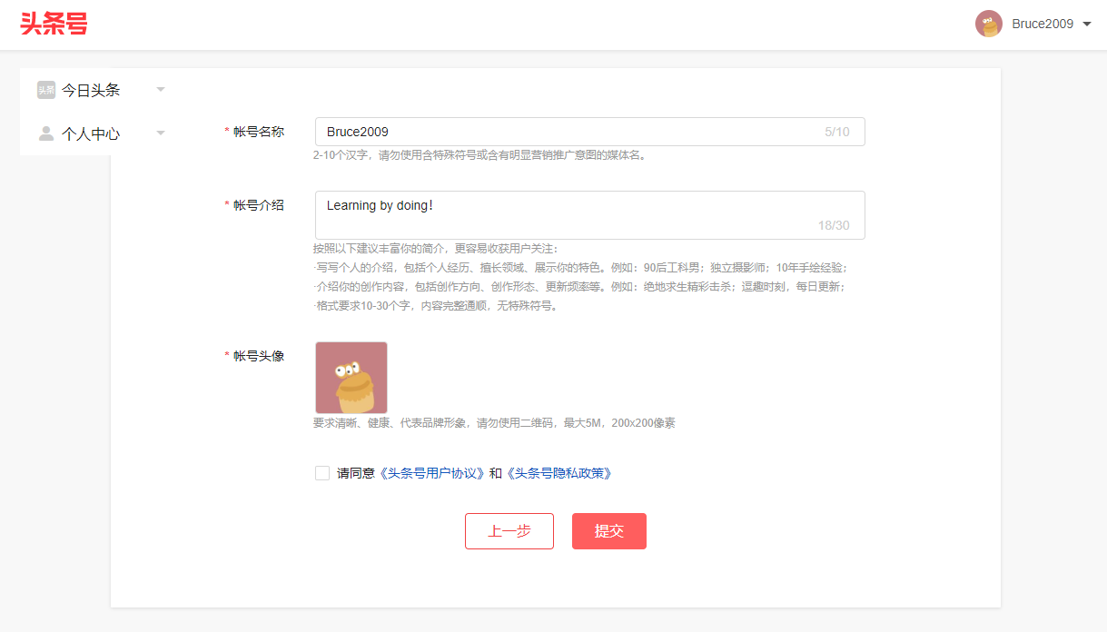Select the 个人中心 menu label

pyautogui.click(x=91, y=133)
